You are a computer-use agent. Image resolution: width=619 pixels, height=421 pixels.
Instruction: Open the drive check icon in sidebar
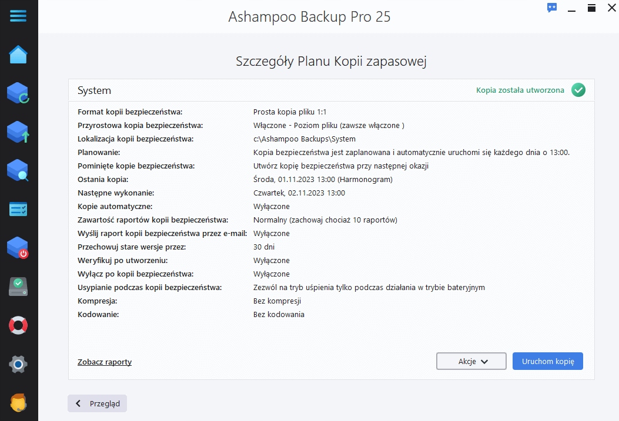coord(18,287)
